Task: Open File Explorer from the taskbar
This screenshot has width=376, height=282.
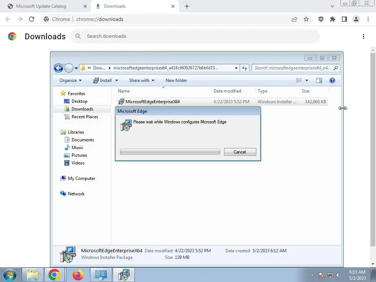Action: pyautogui.click(x=33, y=275)
